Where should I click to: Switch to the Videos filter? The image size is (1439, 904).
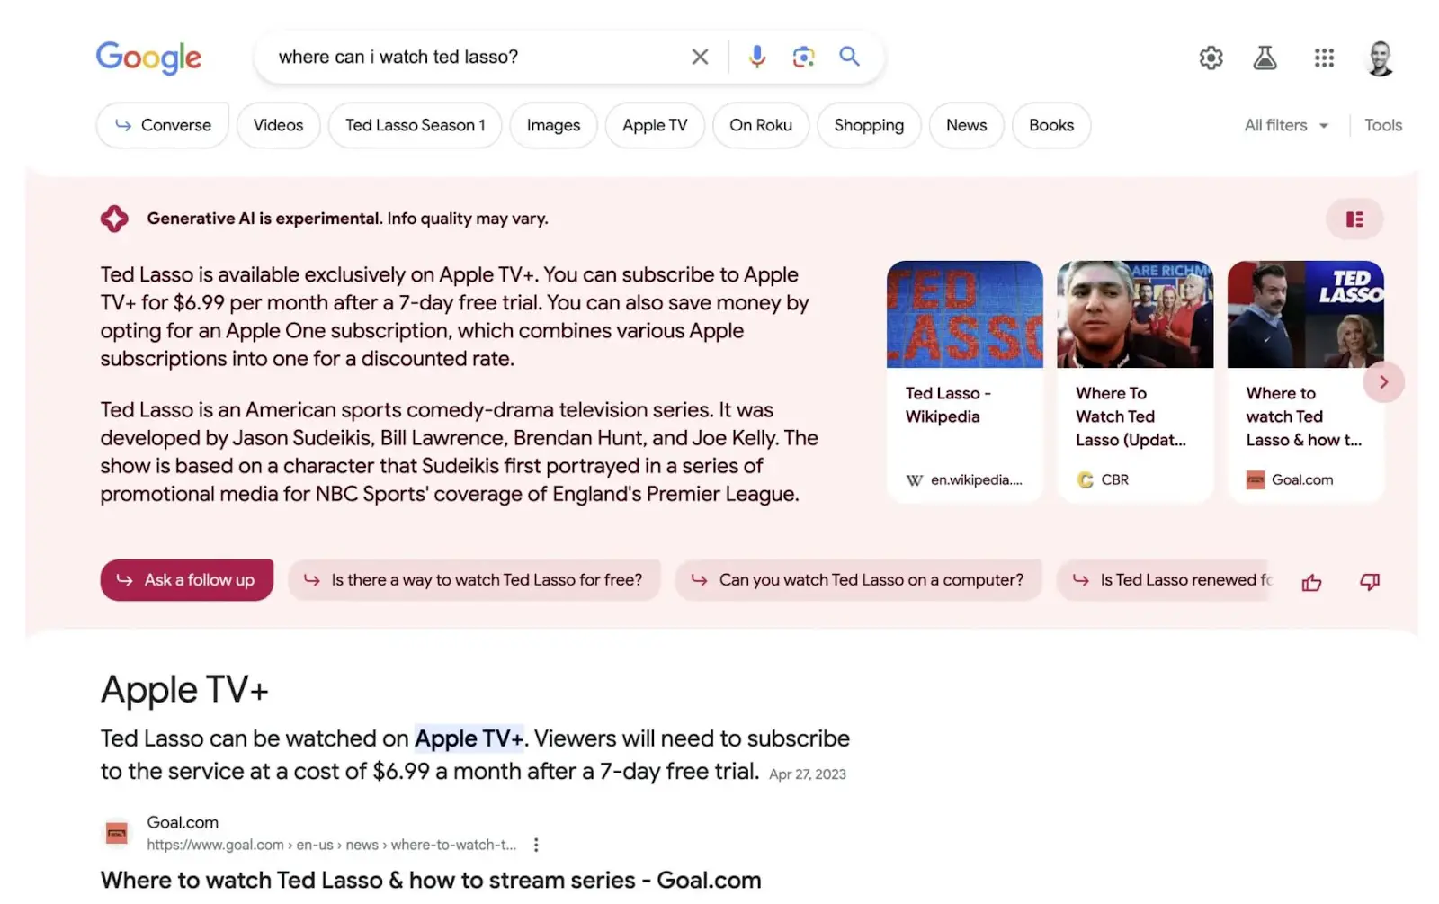click(x=278, y=126)
